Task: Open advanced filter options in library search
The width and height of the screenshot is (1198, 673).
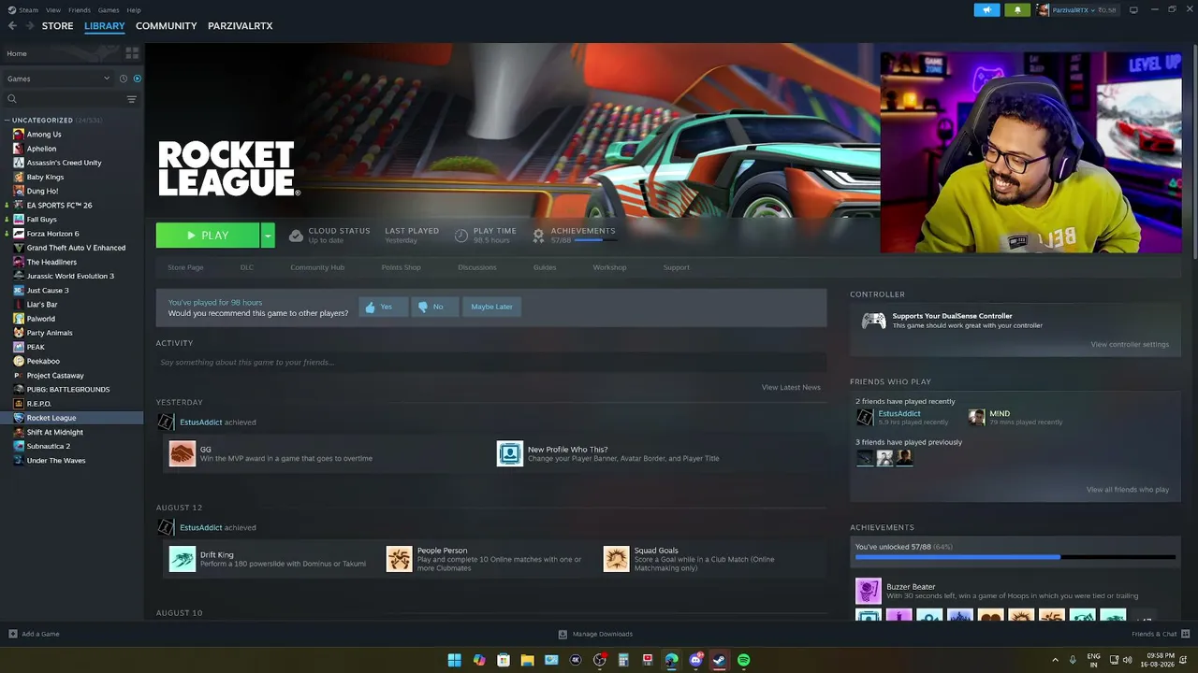Action: pos(131,99)
